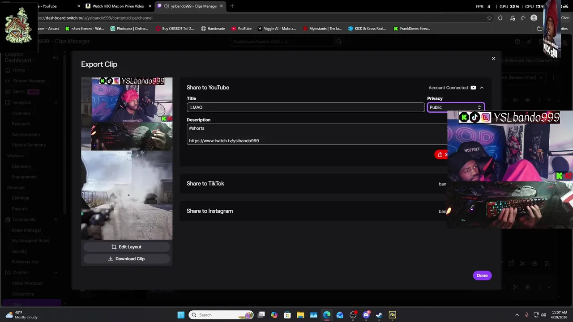Click the twitch.tv/yslbando999 link text in description
Screen dimensions: 573x322
pyautogui.click(x=224, y=141)
